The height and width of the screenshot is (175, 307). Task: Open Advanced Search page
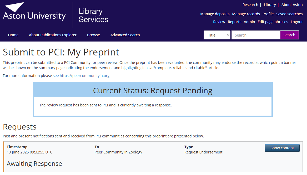pos(125,35)
